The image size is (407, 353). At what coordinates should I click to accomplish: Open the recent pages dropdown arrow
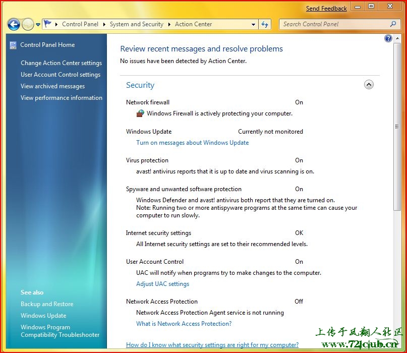coord(38,25)
